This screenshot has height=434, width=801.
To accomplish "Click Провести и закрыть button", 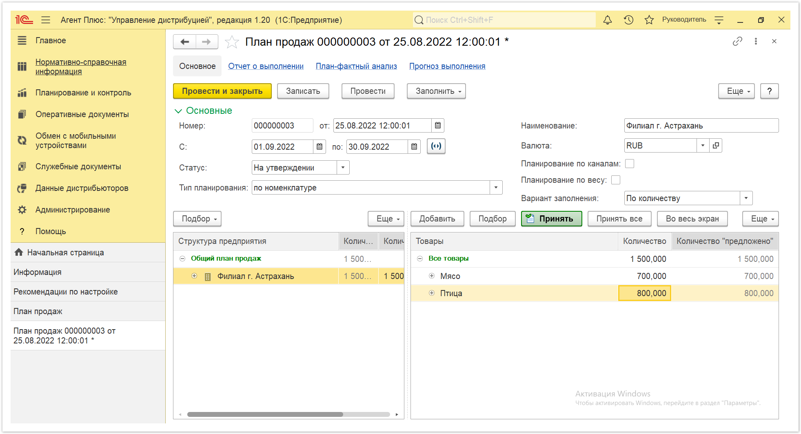I will point(222,91).
